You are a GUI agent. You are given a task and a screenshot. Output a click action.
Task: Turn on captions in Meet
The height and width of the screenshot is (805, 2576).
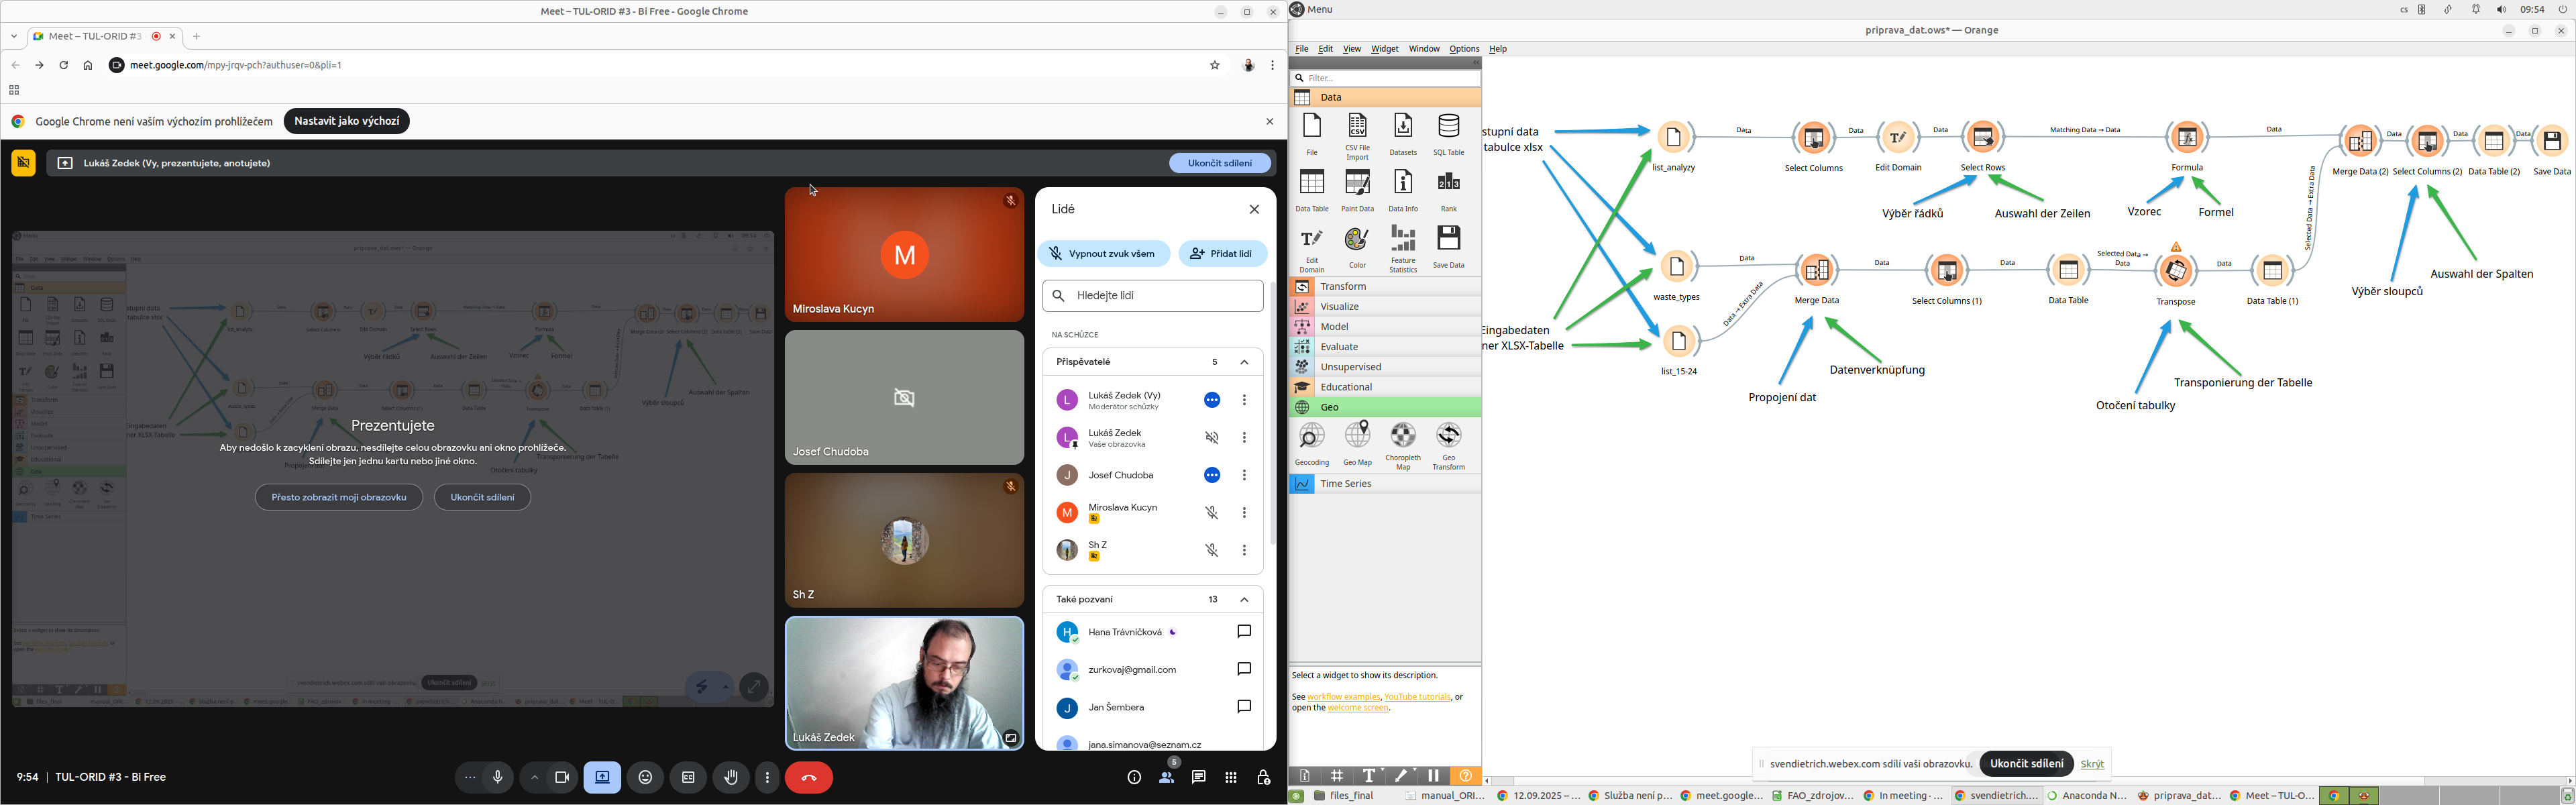(688, 777)
